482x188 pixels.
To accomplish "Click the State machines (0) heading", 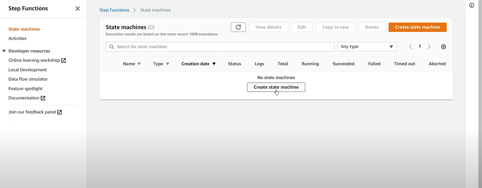I will (x=130, y=27).
